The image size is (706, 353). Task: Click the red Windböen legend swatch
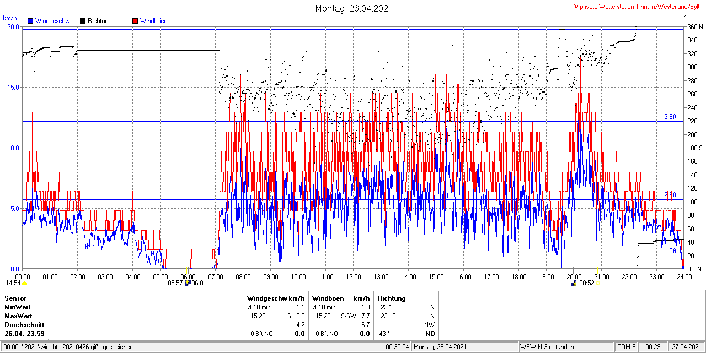tap(135, 21)
